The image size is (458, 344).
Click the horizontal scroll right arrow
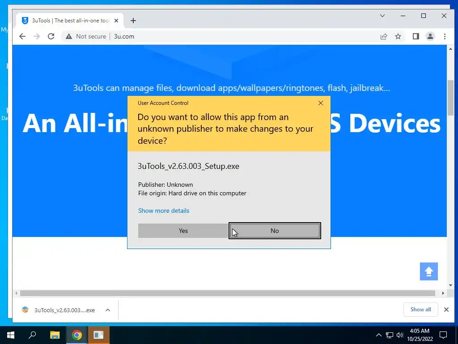click(443, 293)
